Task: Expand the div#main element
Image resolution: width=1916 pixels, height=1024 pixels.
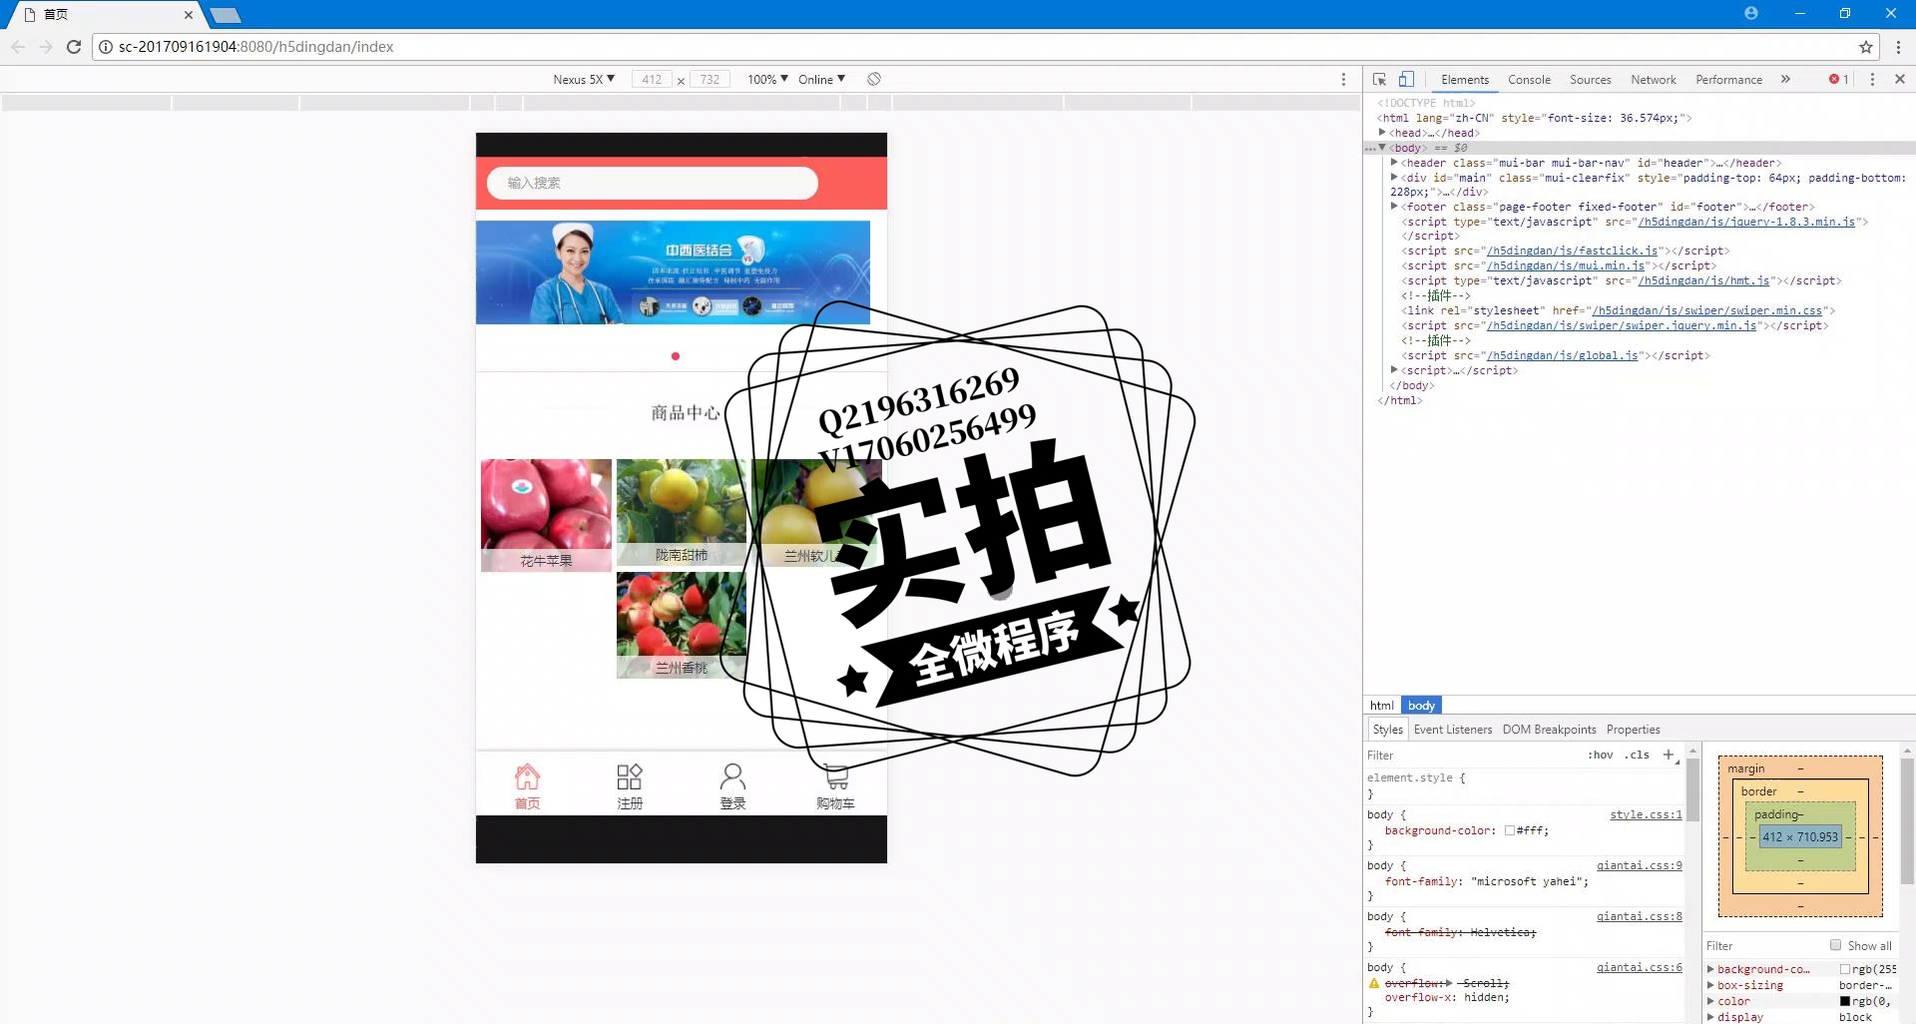Action: (1394, 177)
